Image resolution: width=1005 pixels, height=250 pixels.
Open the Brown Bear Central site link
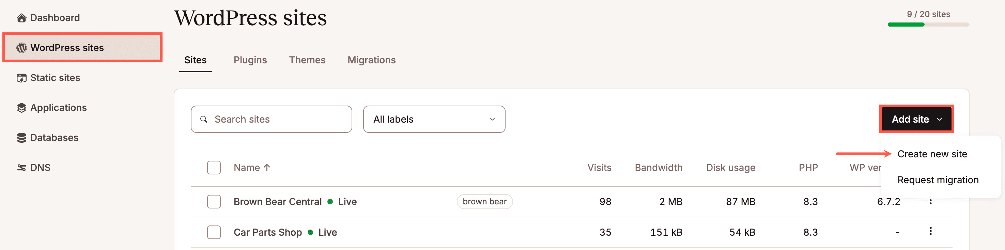click(x=277, y=202)
